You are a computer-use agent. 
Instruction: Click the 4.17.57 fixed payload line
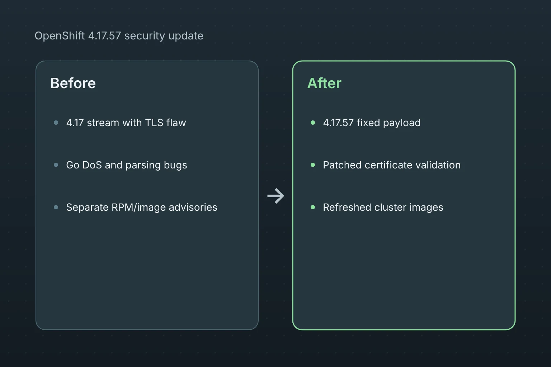[372, 123]
